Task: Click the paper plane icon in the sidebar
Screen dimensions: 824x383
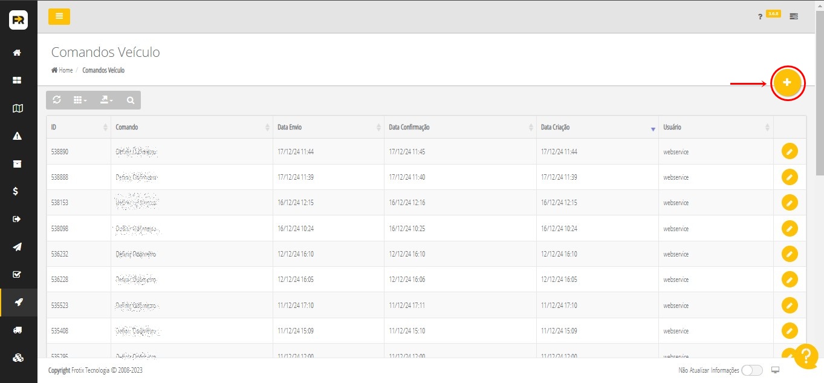Action: coord(18,247)
